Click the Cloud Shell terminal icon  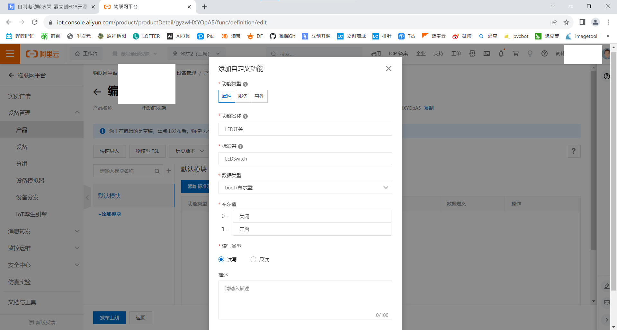(487, 54)
